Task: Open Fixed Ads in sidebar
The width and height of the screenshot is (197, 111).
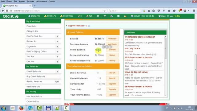Action: 43,26
